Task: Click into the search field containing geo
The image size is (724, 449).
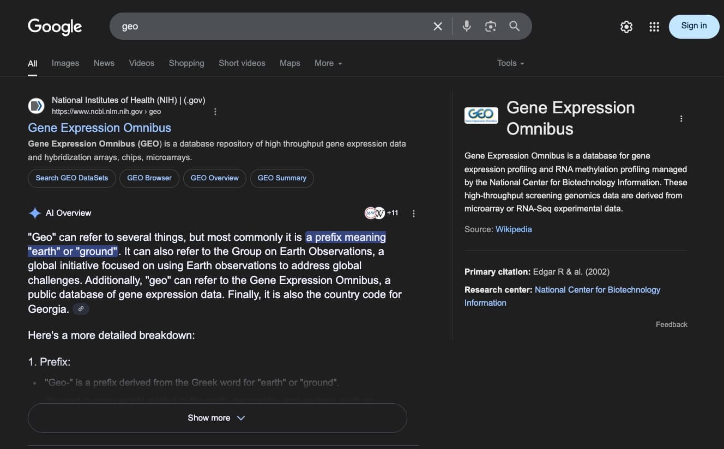Action: click(273, 26)
